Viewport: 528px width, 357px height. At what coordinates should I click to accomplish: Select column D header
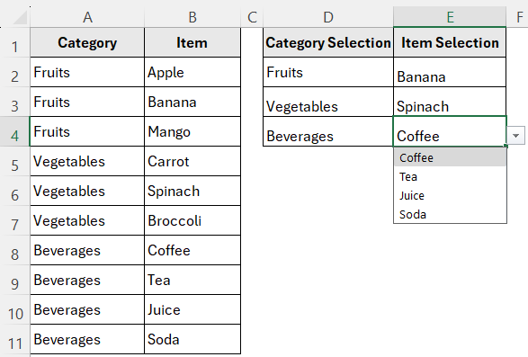point(328,17)
